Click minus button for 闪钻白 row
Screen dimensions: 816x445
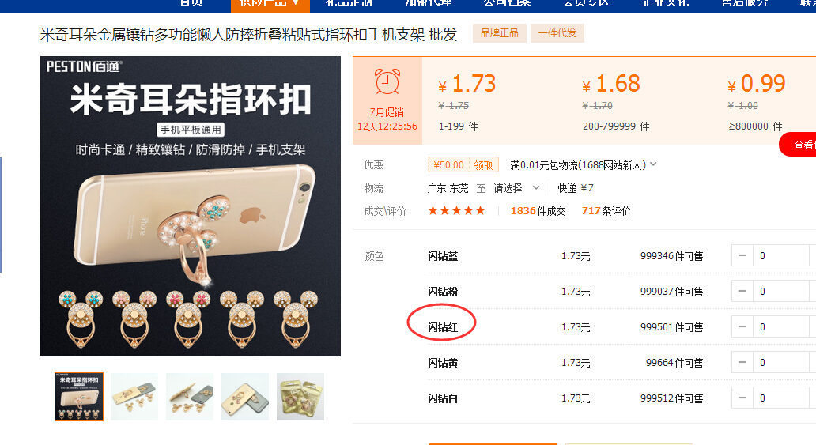coord(742,398)
